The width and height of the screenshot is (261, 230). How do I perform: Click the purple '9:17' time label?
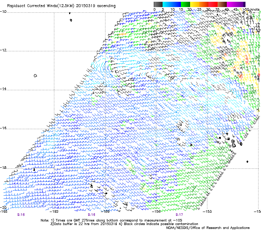pyautogui.click(x=179, y=215)
